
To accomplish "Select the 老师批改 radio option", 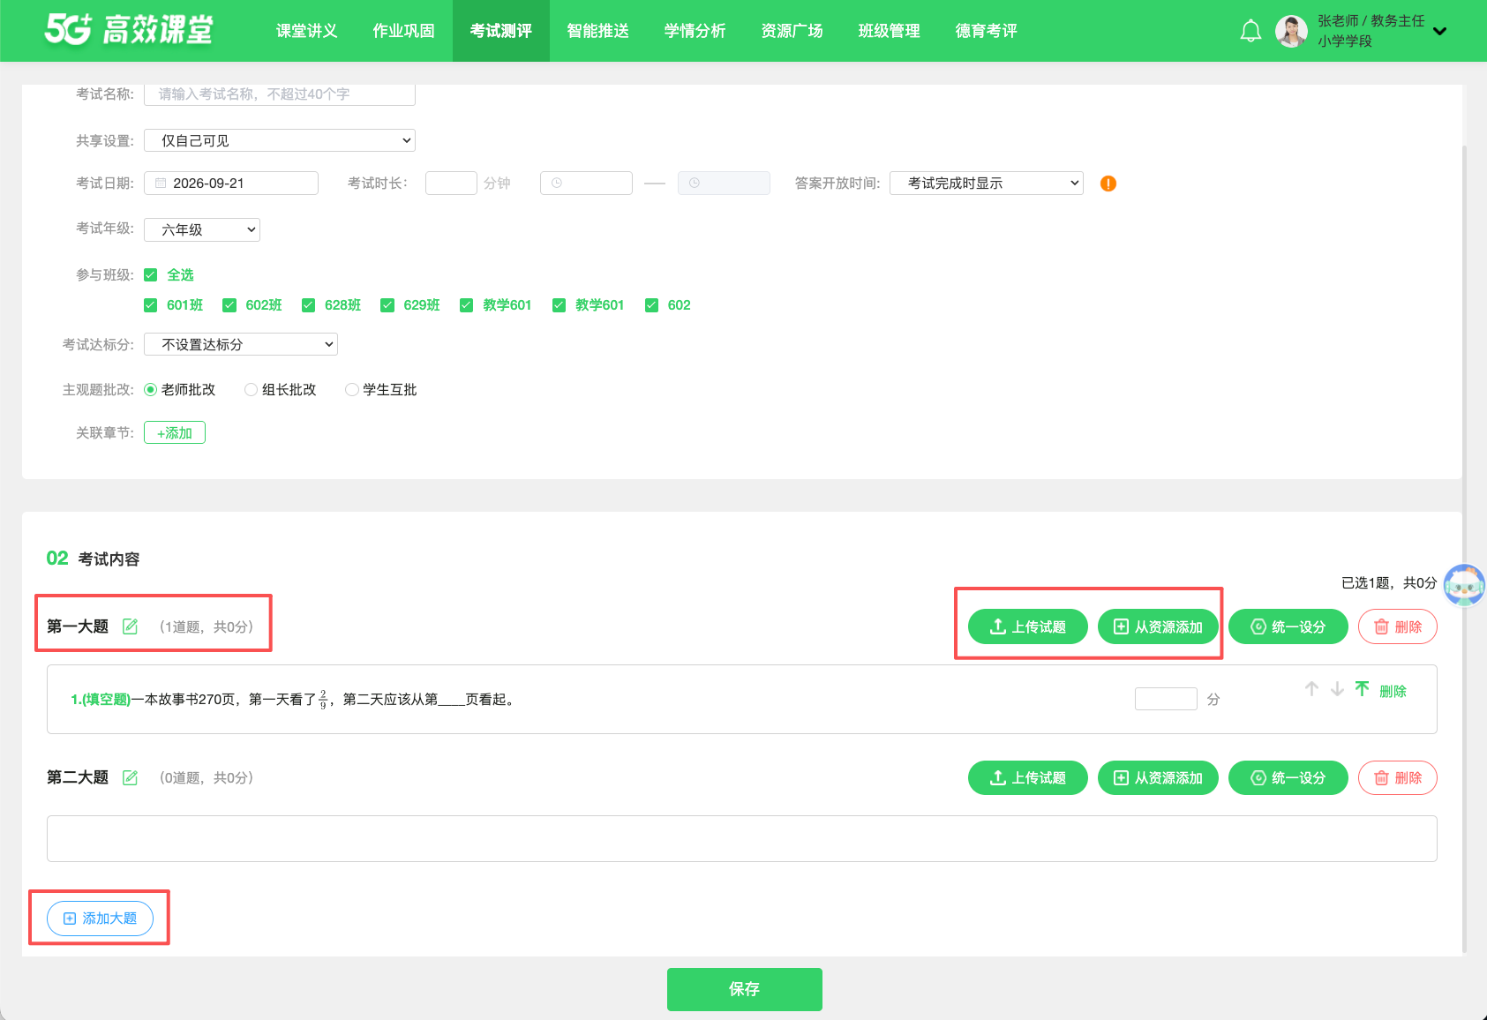I will pyautogui.click(x=150, y=390).
